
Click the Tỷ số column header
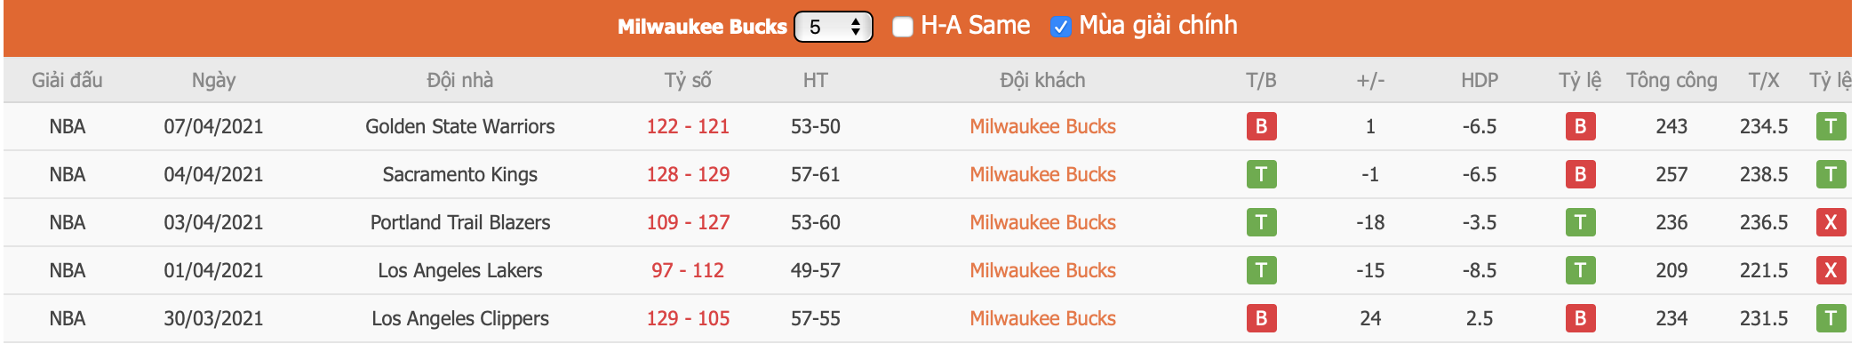tap(688, 80)
